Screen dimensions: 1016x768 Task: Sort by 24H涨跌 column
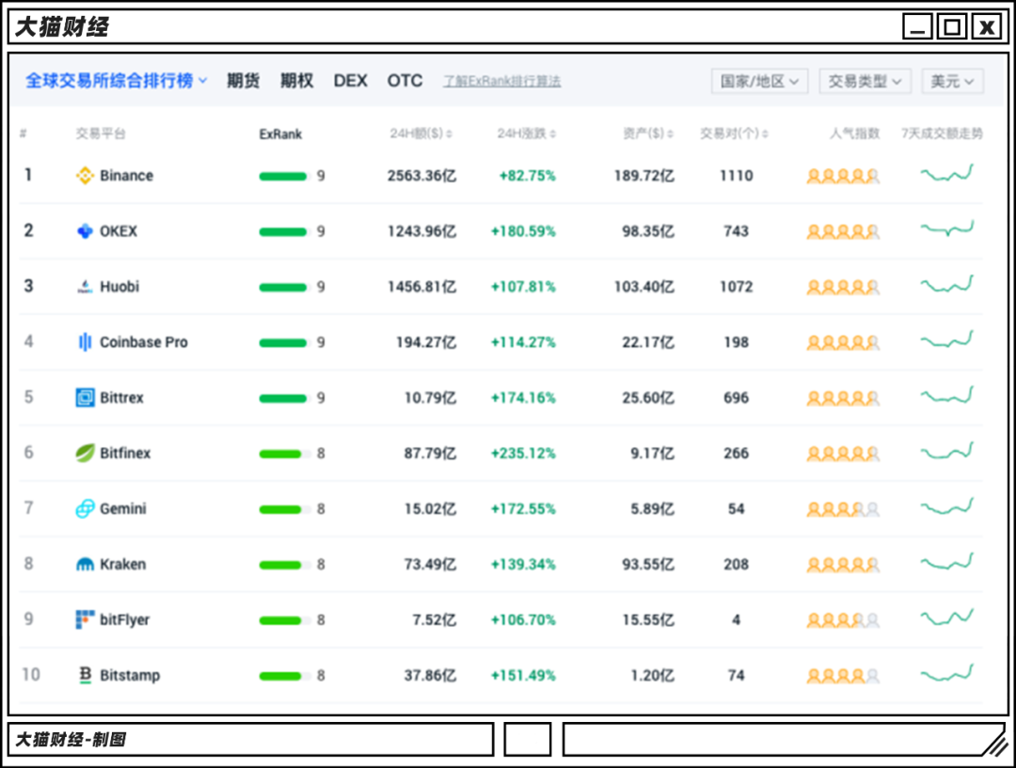(527, 133)
